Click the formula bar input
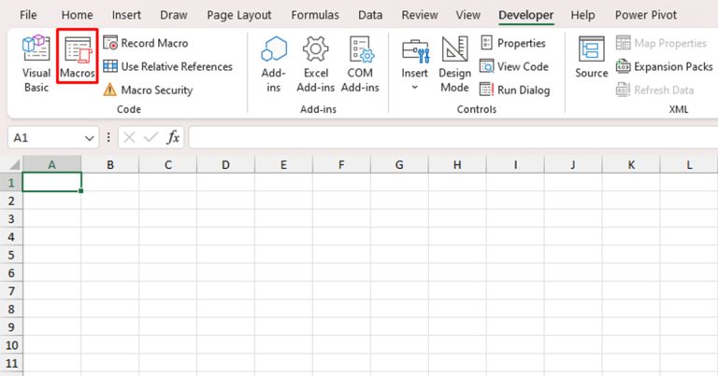This screenshot has height=376, width=718. pos(453,137)
